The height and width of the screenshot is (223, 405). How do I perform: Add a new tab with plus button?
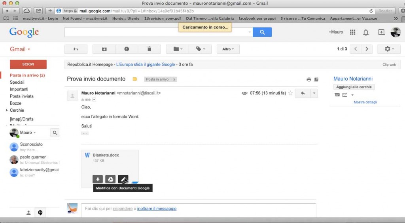click(50, 11)
